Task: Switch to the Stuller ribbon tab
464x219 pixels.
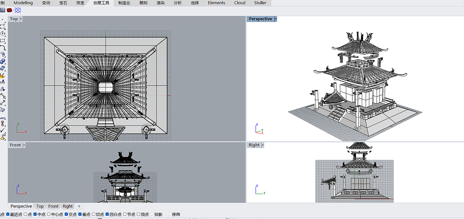Action: pyautogui.click(x=260, y=3)
